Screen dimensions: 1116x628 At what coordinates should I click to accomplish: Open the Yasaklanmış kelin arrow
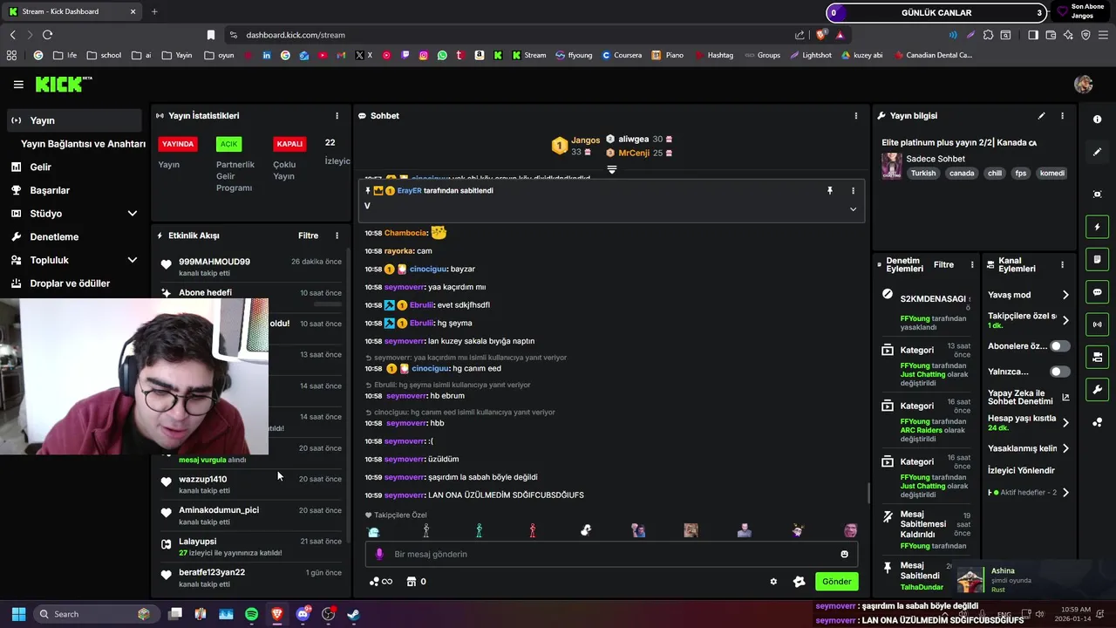coord(1065,448)
